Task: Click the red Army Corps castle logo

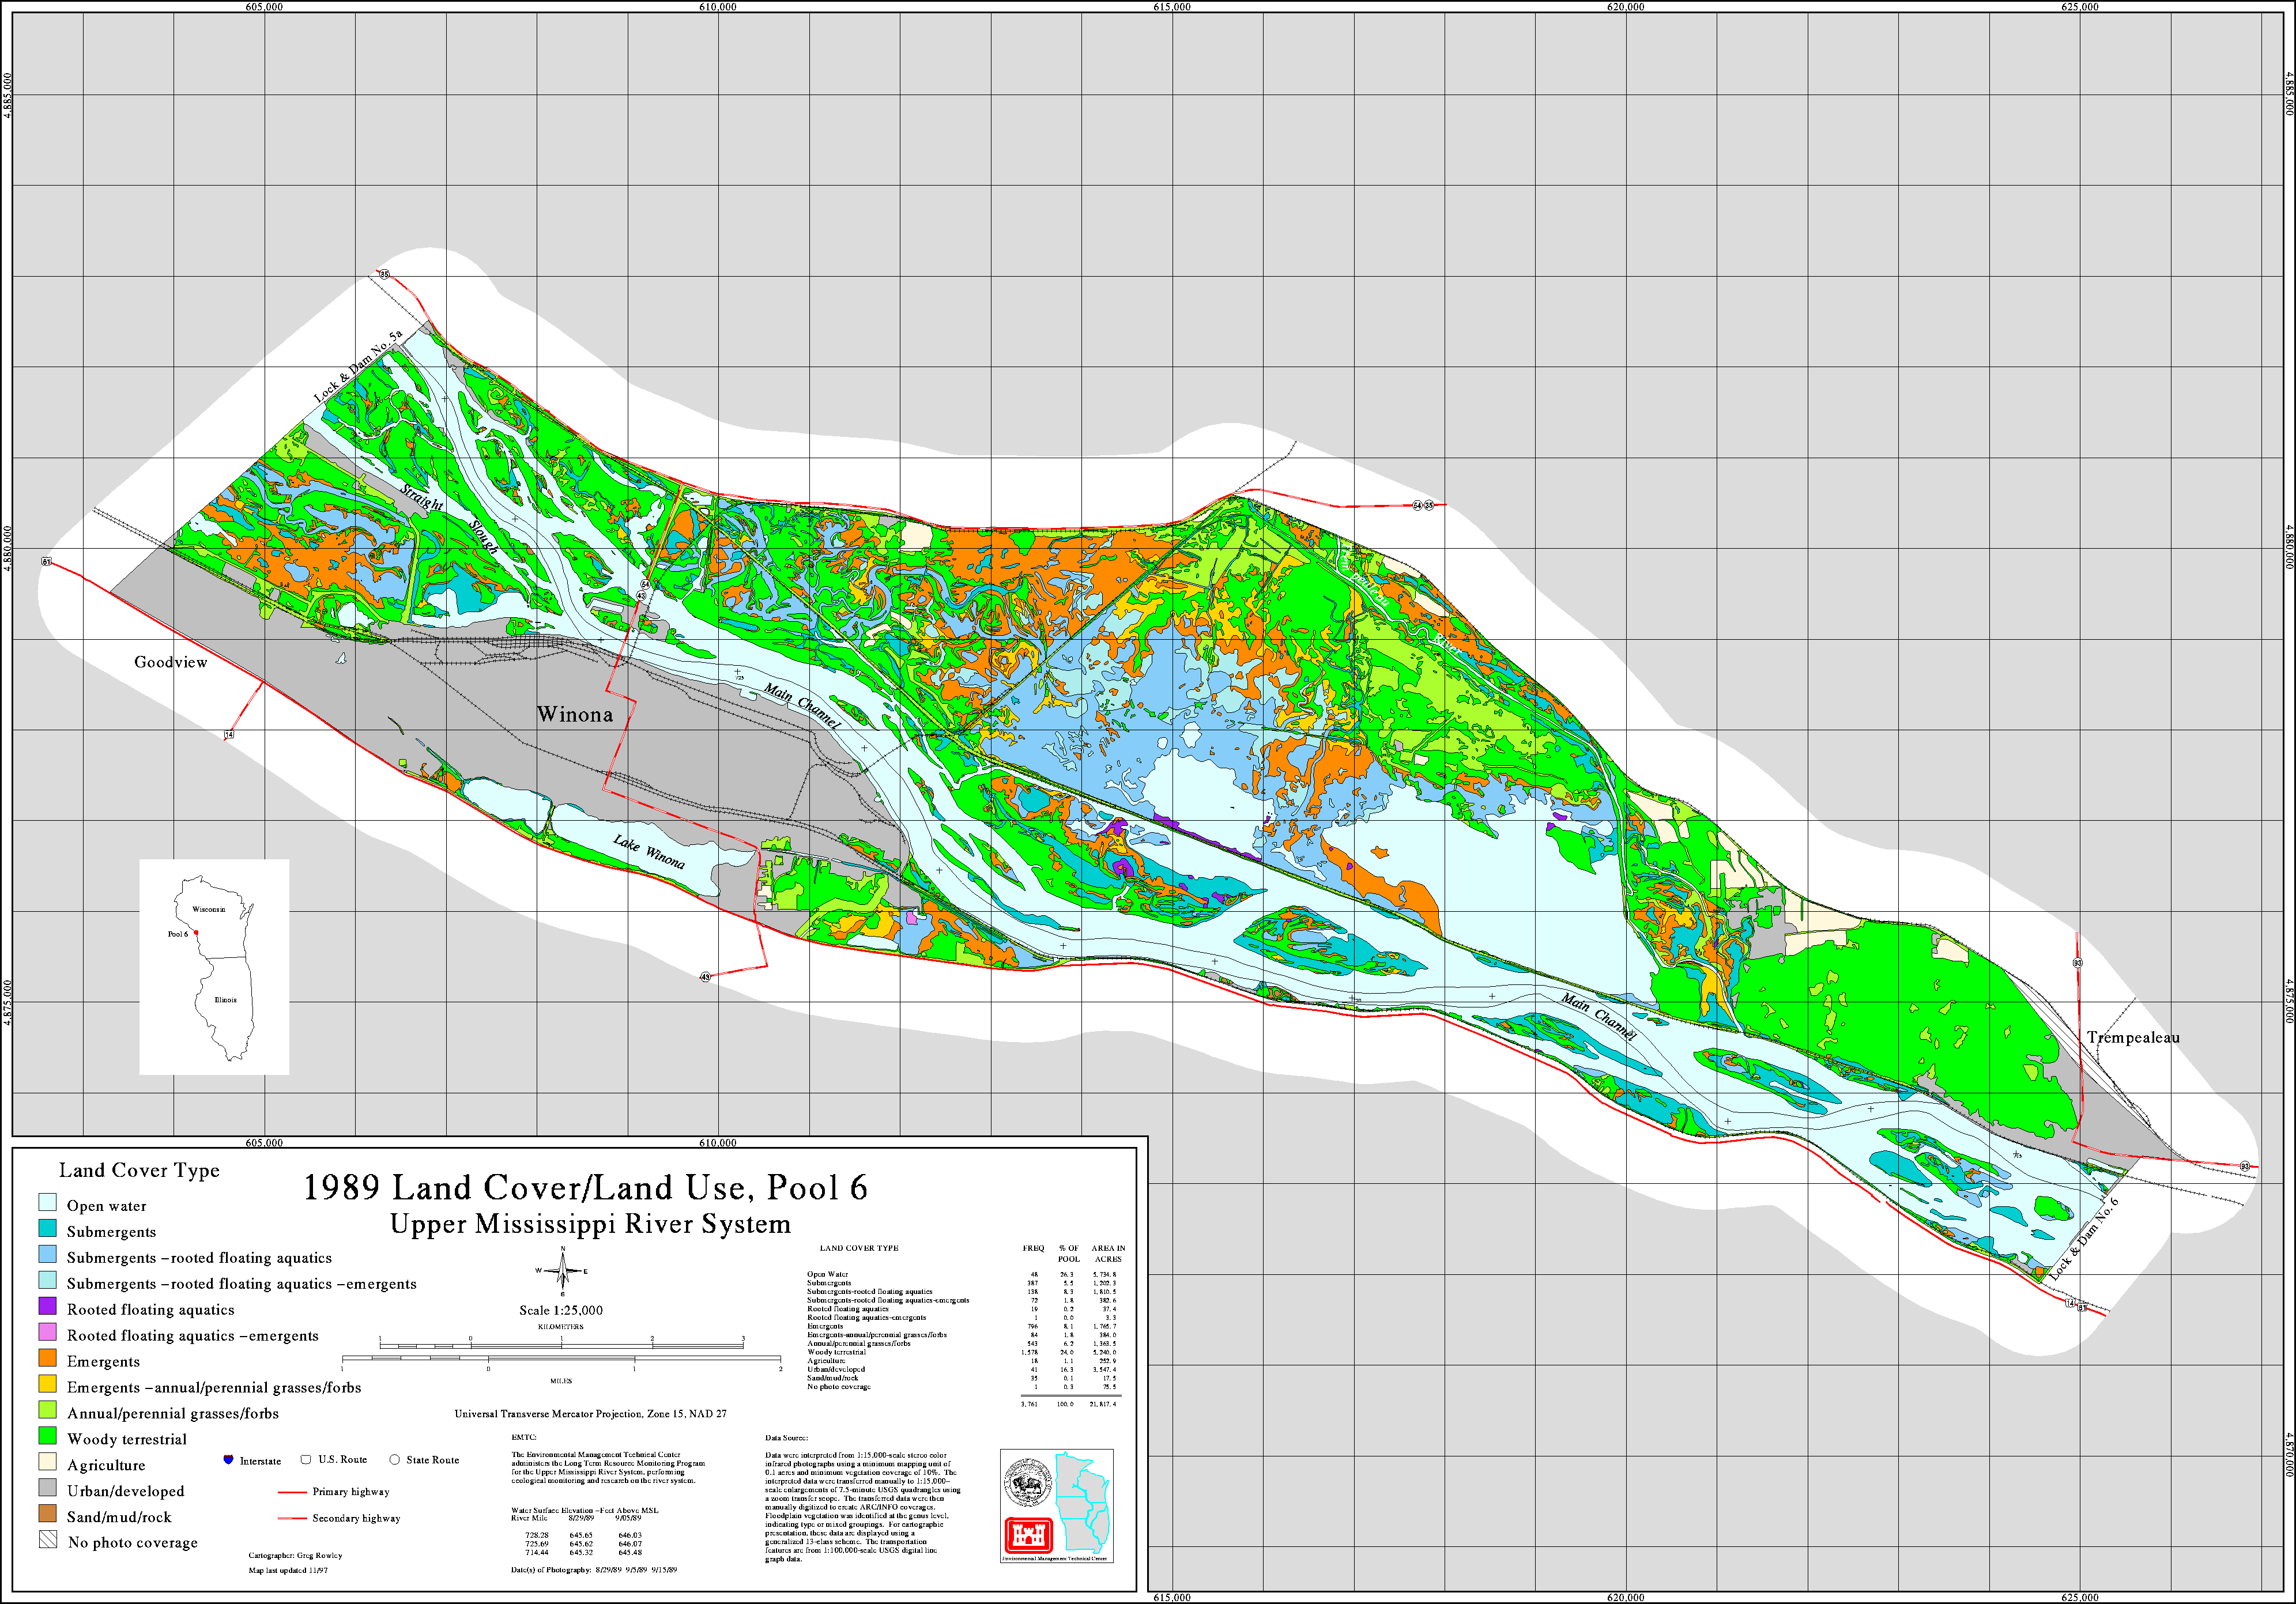Action: pos(1029,1534)
